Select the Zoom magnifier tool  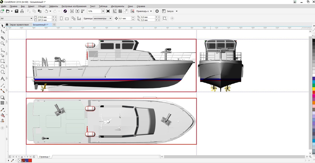pos(3,43)
